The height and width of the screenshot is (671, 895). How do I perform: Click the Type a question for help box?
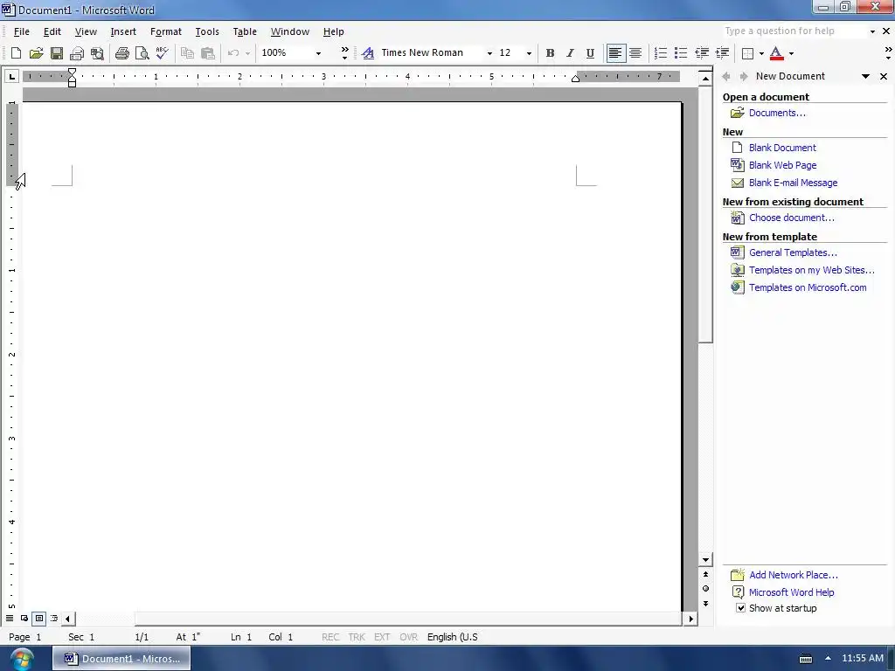(x=794, y=31)
